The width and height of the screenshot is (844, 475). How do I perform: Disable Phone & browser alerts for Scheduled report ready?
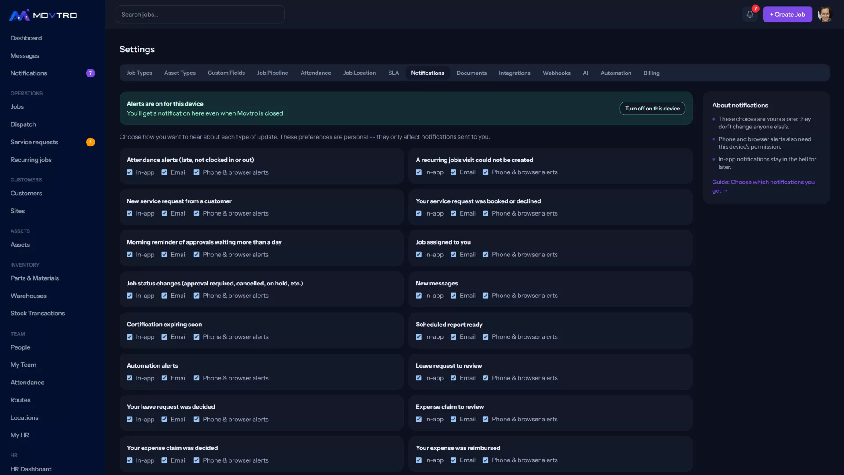tap(486, 337)
